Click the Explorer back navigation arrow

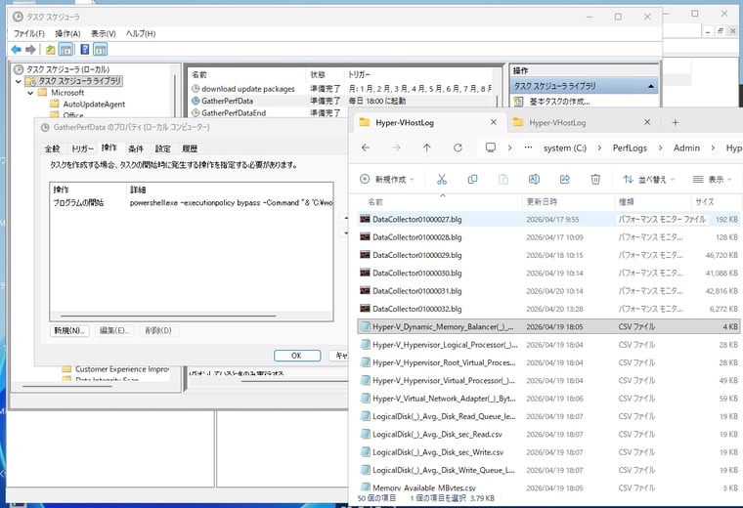(x=366, y=148)
